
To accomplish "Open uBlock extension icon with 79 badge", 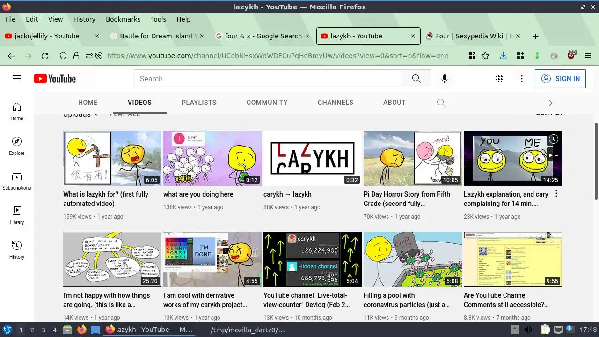I will [571, 55].
